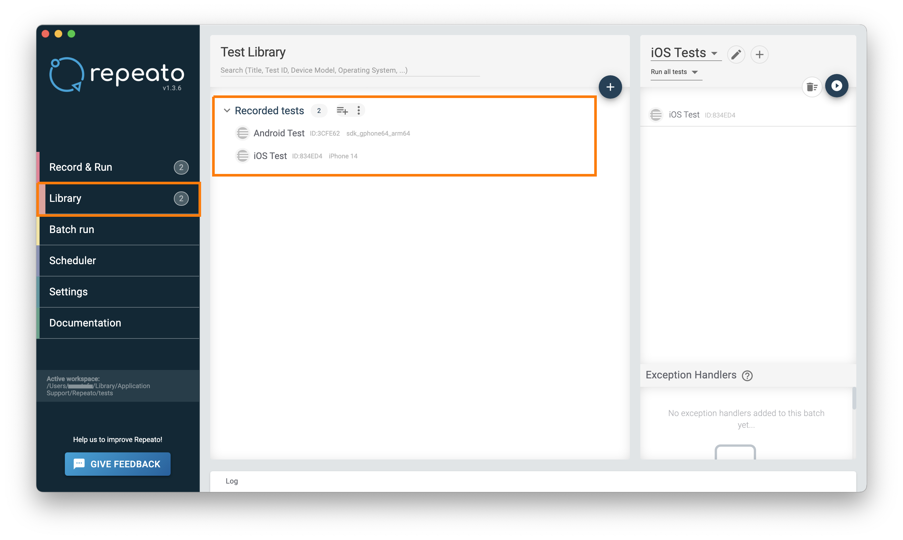
Task: Click the Repeato logo icon
Action: [x=66, y=75]
